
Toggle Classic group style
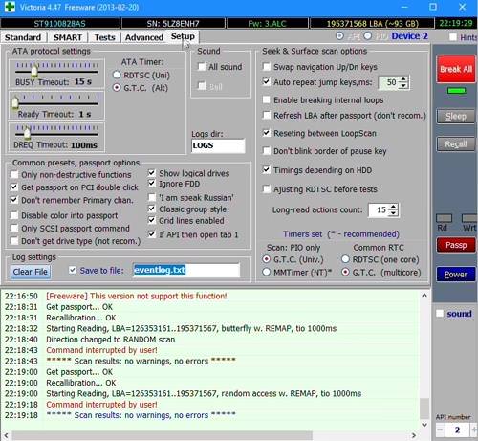pos(152,209)
